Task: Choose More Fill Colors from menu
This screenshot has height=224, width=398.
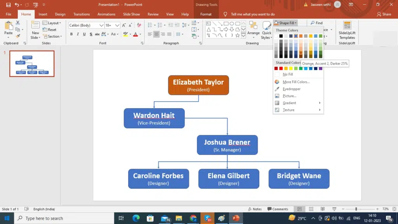Action: (296, 82)
